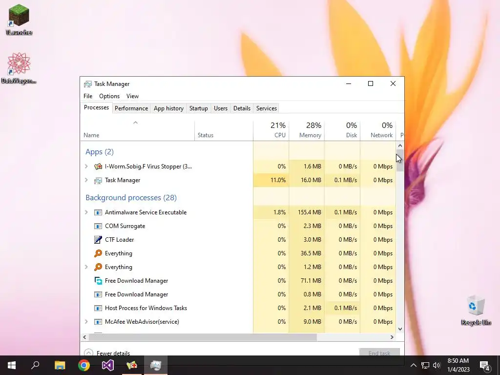The height and width of the screenshot is (375, 500).
Task: Switch to the Details tab
Action: [x=242, y=108]
